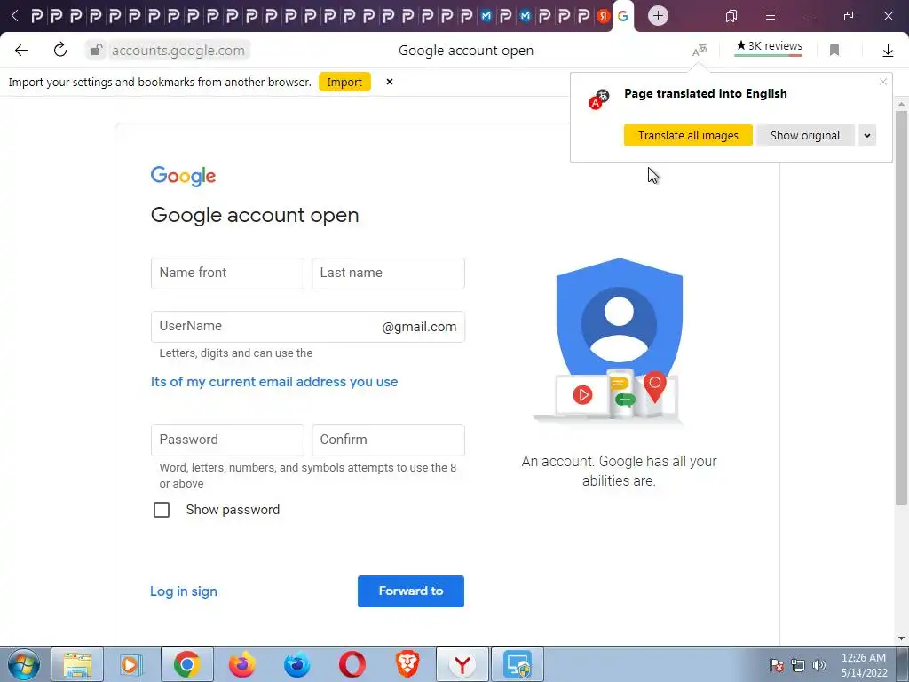
Task: Launch Firefox from the taskbar
Action: 241,664
